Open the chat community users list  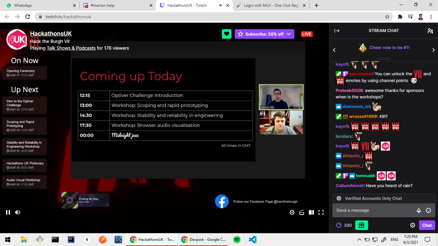click(x=430, y=31)
